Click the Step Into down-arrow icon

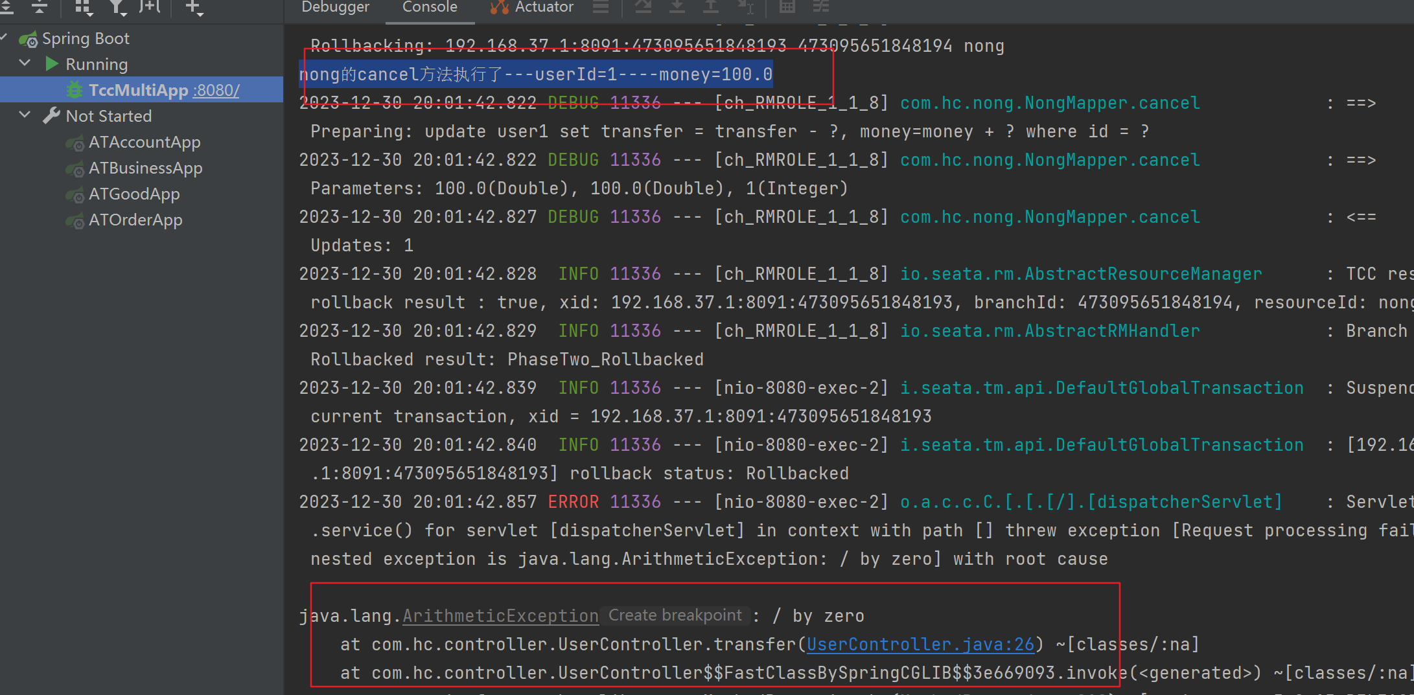tap(677, 7)
